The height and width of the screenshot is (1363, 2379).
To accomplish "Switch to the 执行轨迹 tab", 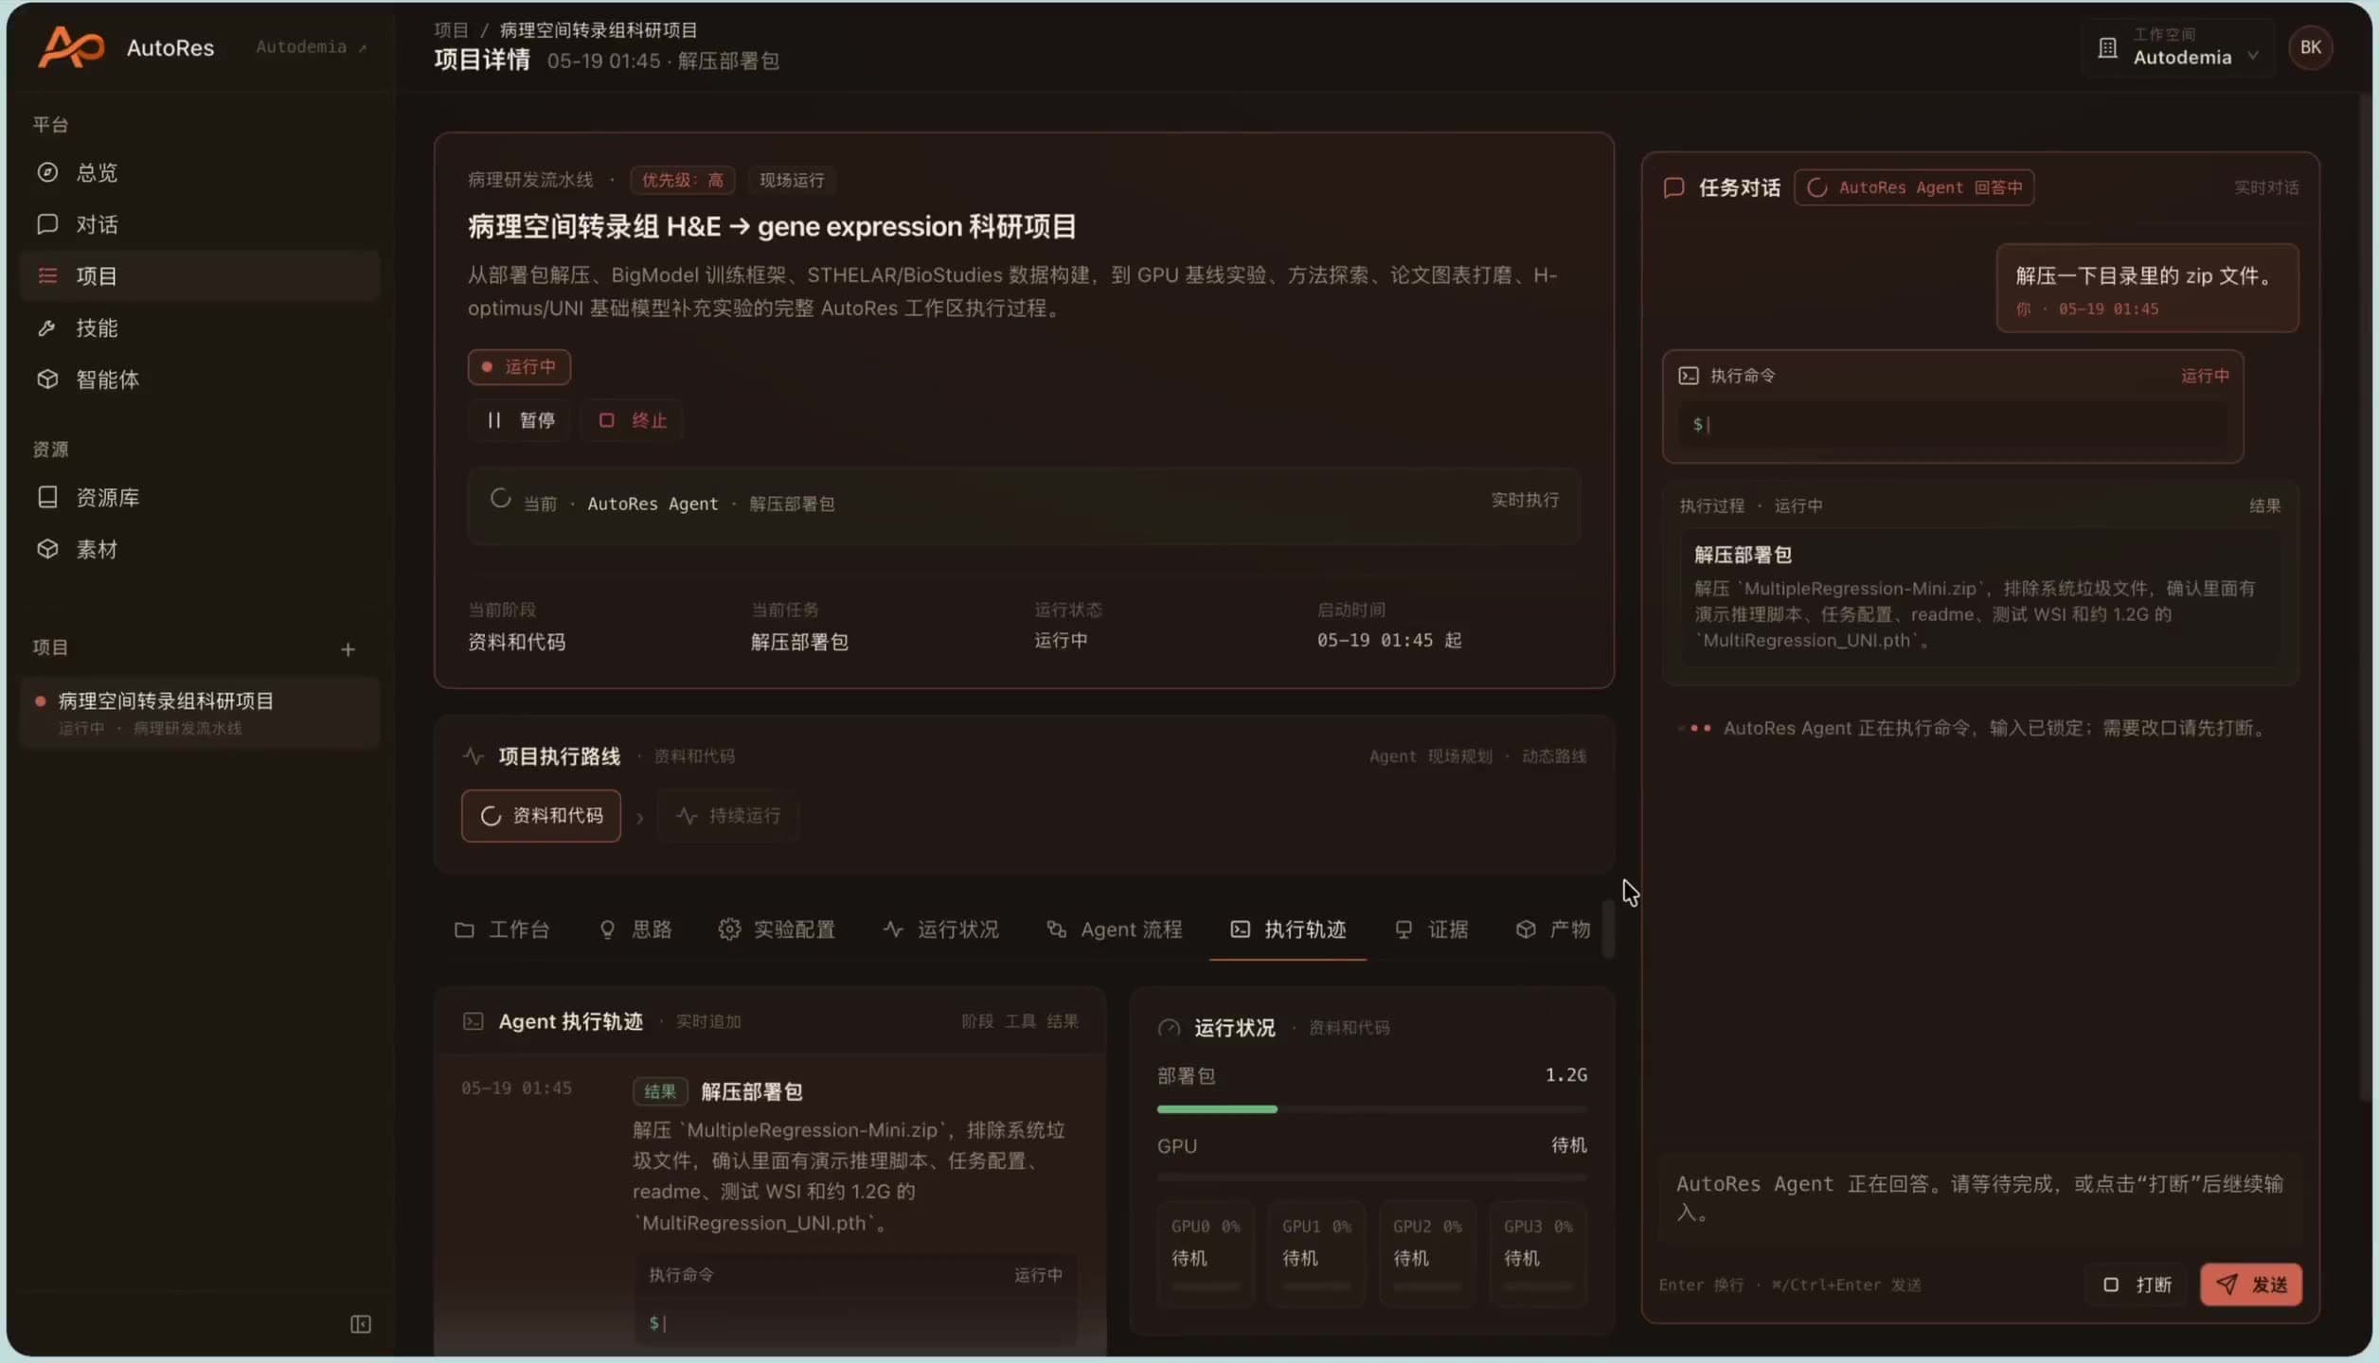I will click(x=1288, y=929).
